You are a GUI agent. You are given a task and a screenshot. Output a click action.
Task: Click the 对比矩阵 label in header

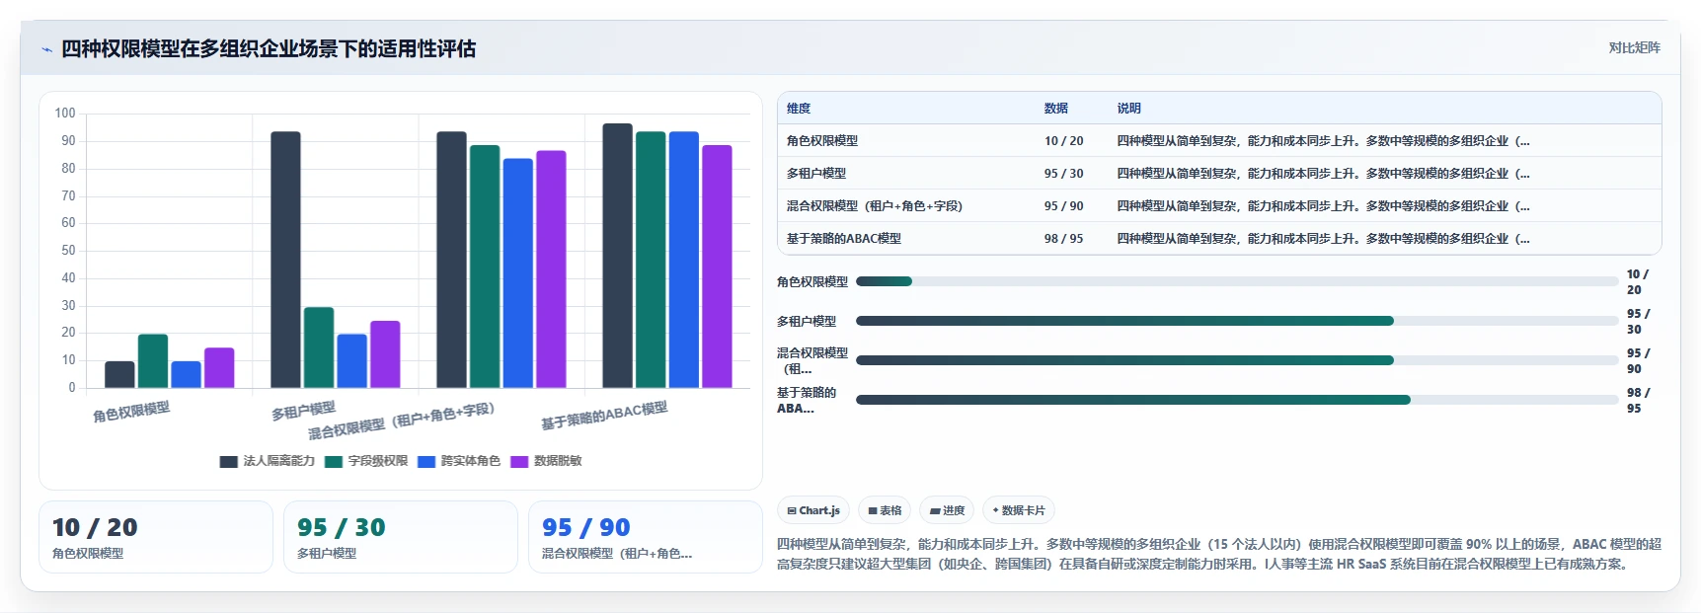(x=1634, y=47)
